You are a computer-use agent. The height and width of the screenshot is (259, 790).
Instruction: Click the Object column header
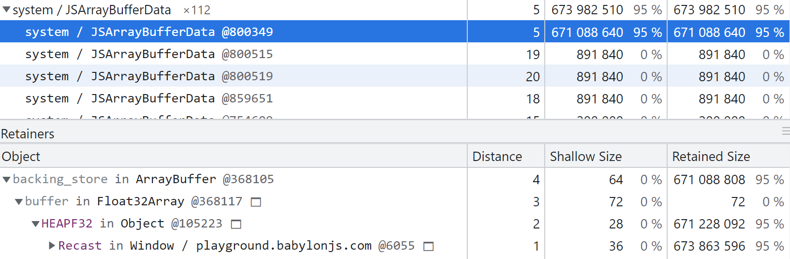21,157
